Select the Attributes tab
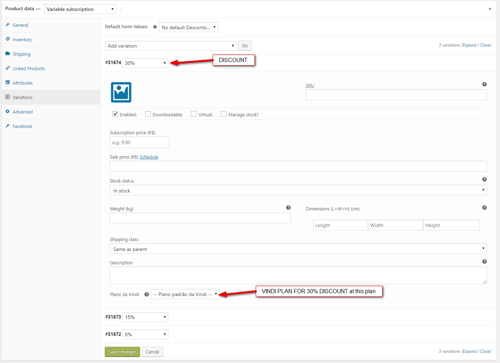500x363 pixels. [51, 83]
